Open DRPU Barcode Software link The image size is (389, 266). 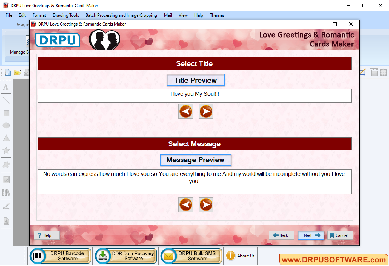point(61,256)
